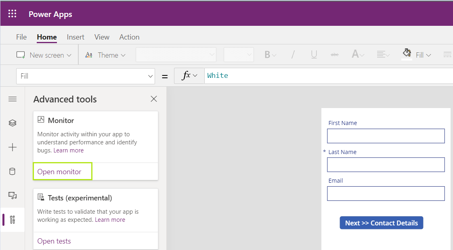This screenshot has width=453, height=250.
Task: Open the Insert plus icon in the sidebar
Action: (x=13, y=147)
